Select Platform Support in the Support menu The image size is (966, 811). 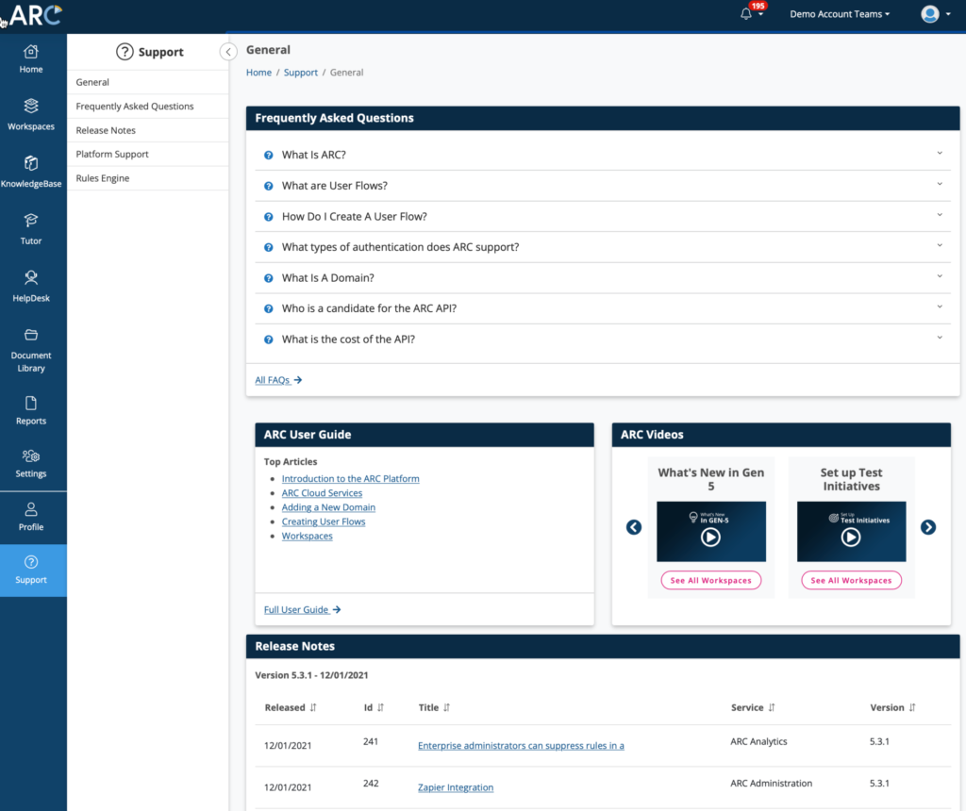tap(110, 154)
